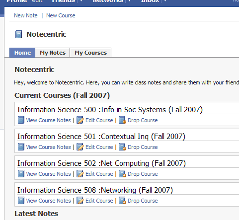Click the Profile link in top bar
The height and width of the screenshot is (220, 239).
click(x=16, y=1)
